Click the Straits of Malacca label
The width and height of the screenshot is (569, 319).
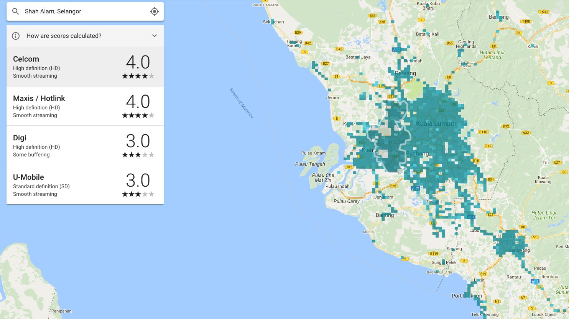pos(241,103)
